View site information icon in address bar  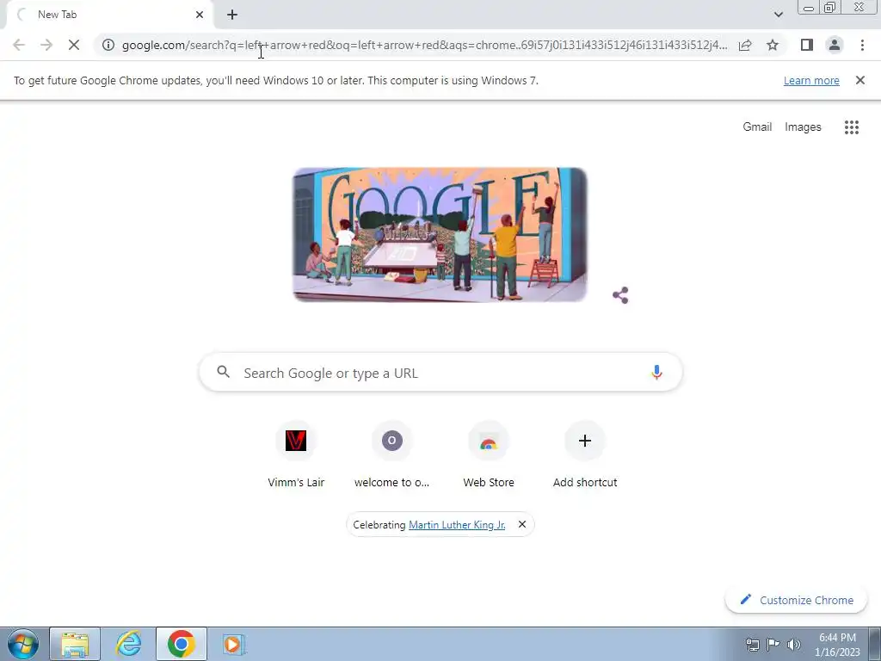pos(108,45)
